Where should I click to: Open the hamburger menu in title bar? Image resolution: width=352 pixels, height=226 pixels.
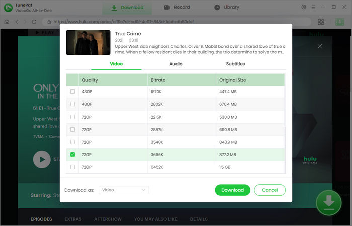click(x=314, y=7)
